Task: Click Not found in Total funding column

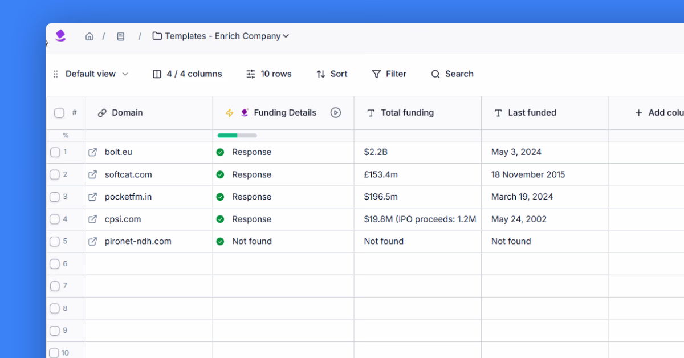Action: pyautogui.click(x=384, y=241)
